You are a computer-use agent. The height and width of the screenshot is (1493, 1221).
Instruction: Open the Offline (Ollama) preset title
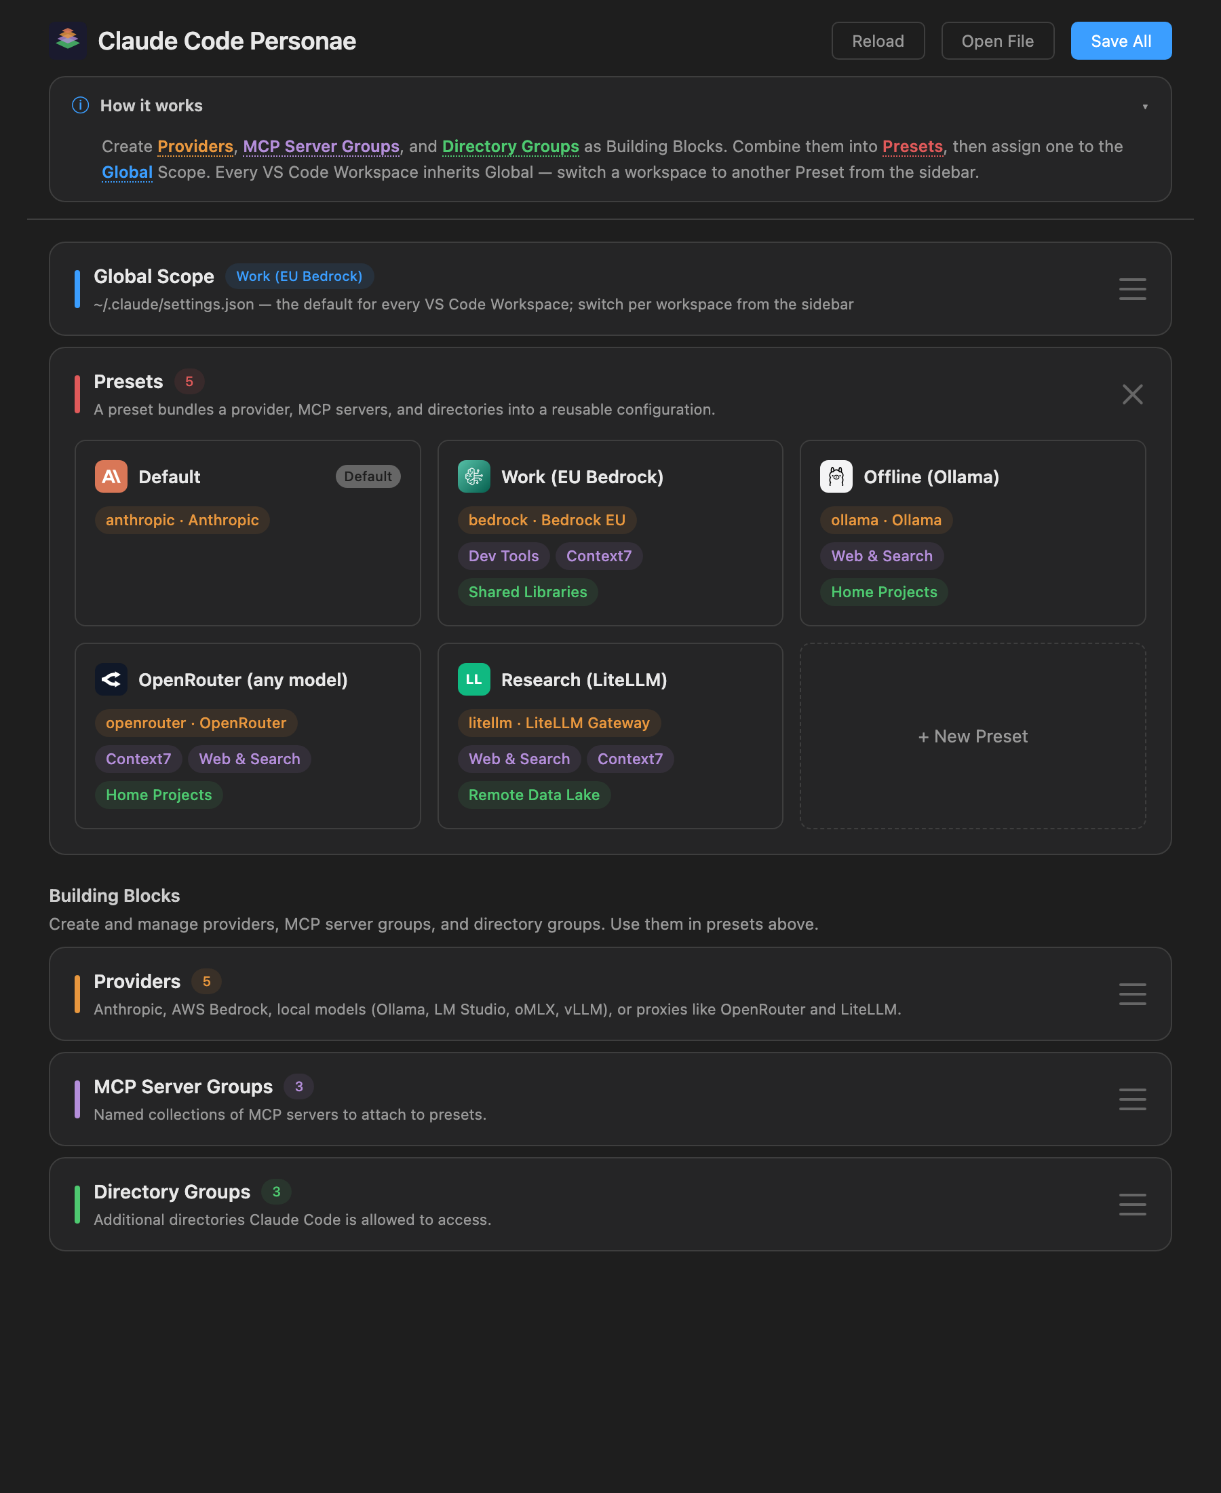pos(931,477)
